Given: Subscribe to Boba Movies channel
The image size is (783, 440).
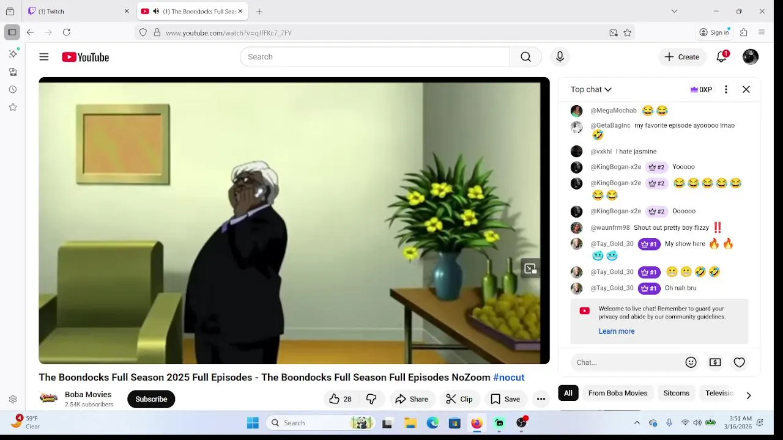Looking at the screenshot, I should (x=151, y=399).
